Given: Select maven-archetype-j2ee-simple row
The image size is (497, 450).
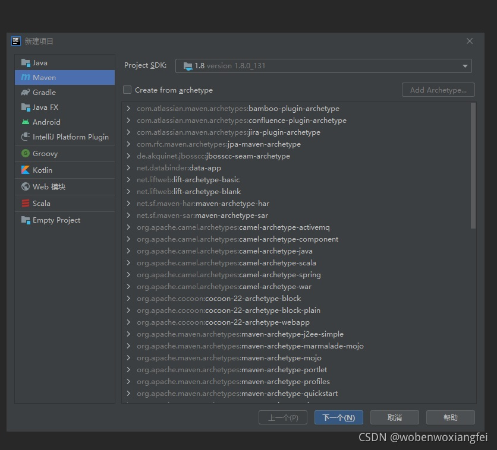Looking at the screenshot, I should click(x=297, y=334).
